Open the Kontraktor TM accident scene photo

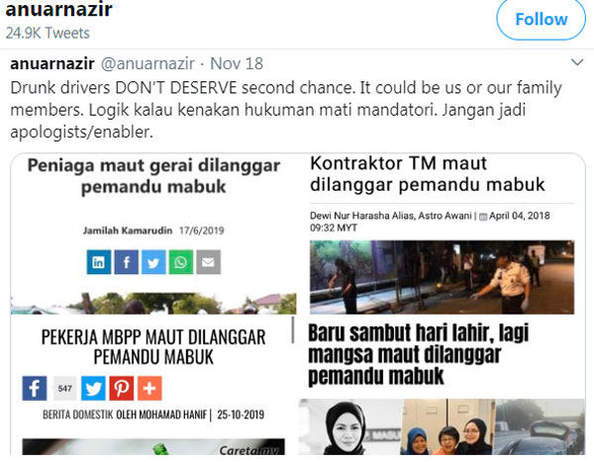(x=442, y=277)
